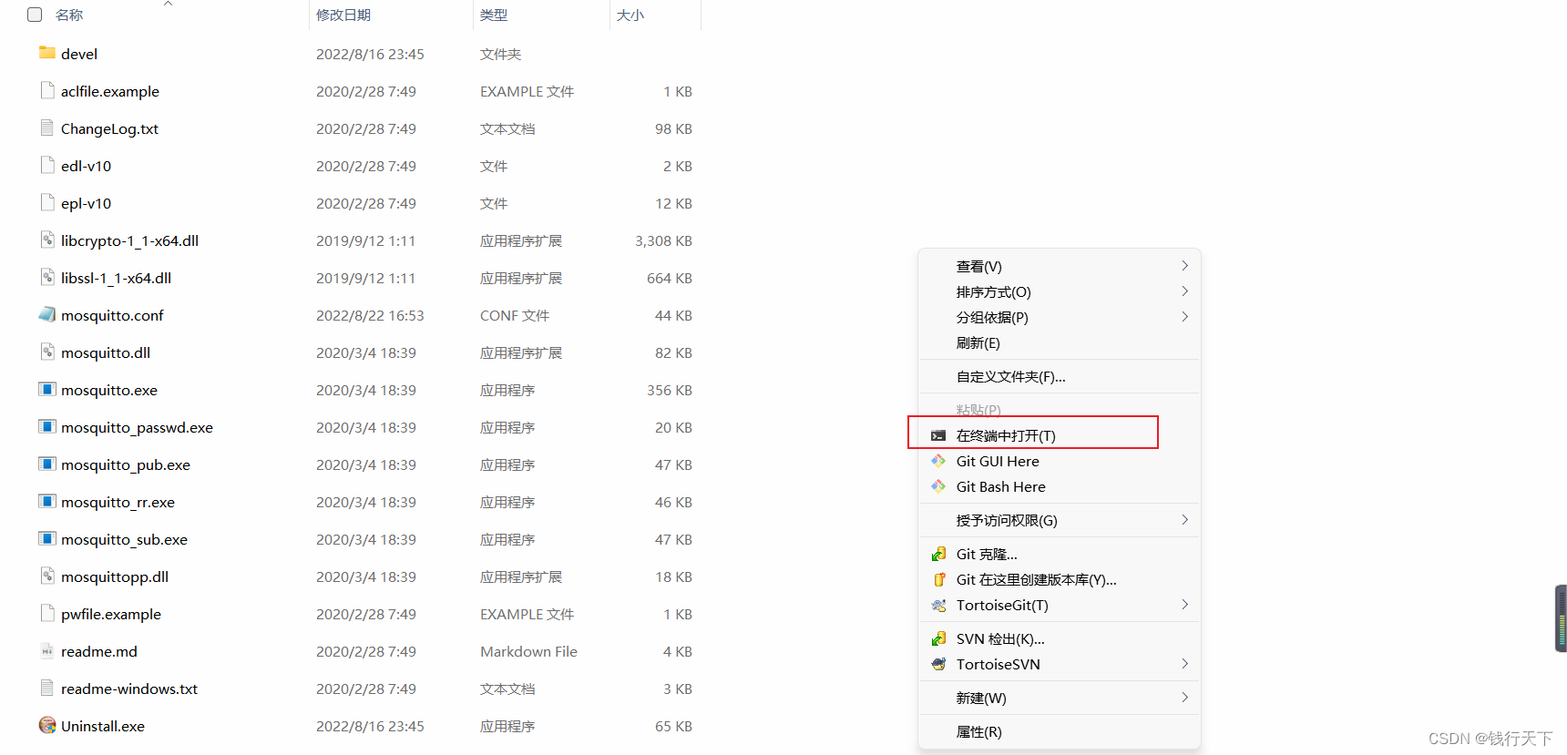Click the mosquitto_sub.exe application icon
This screenshot has width=1567, height=755.
pyautogui.click(x=47, y=538)
